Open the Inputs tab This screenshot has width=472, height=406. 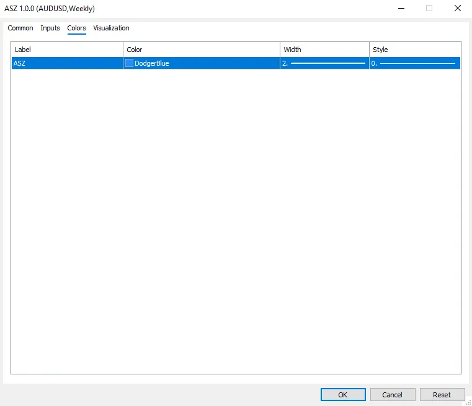pos(50,28)
